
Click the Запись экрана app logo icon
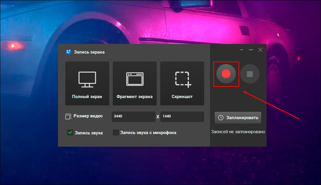[x=69, y=52]
